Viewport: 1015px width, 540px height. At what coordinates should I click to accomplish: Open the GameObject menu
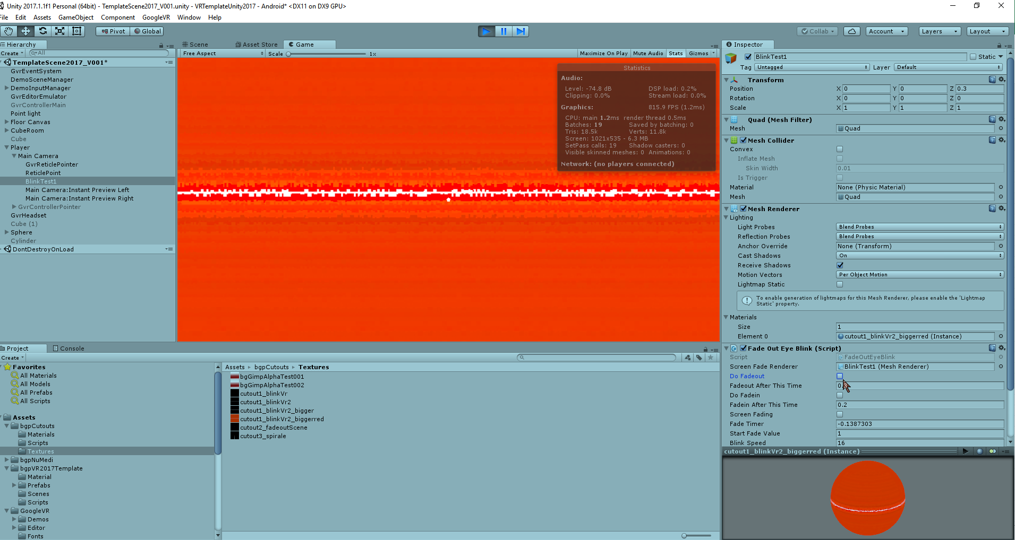[75, 18]
